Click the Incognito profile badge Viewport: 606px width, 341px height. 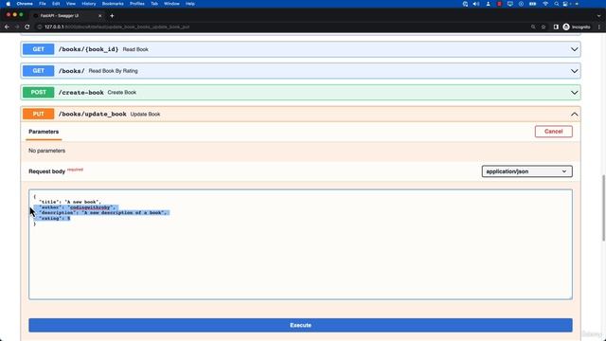(577, 27)
